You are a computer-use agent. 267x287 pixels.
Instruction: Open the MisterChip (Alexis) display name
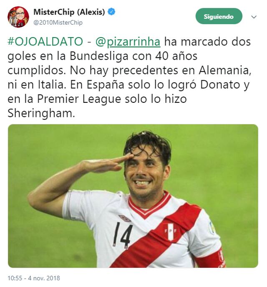pos(69,12)
